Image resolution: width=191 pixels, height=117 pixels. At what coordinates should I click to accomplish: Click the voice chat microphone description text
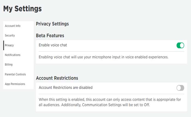[x=103, y=57]
